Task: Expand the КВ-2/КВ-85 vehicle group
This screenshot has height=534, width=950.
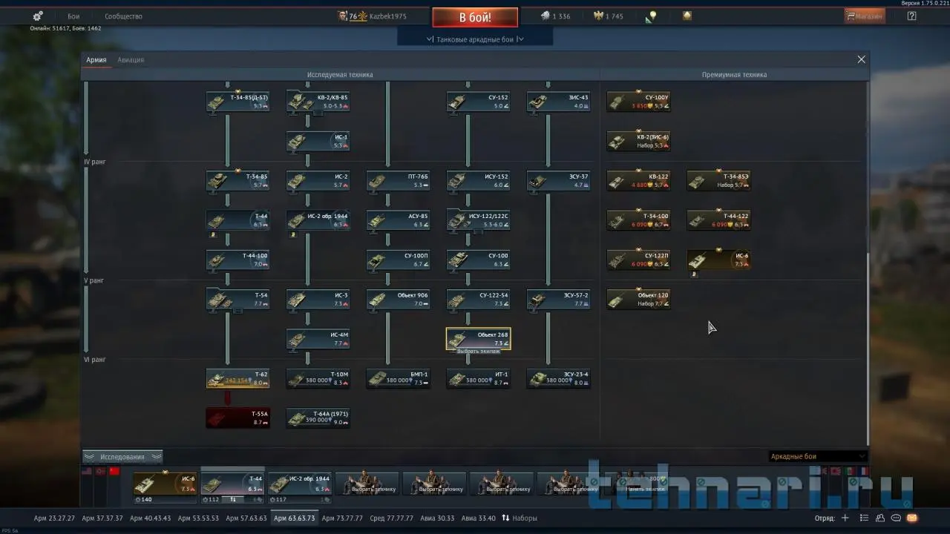Action: (x=318, y=102)
